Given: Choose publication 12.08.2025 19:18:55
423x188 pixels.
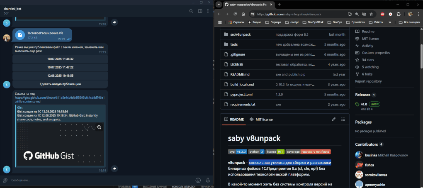Looking at the screenshot, I should [x=61, y=76].
